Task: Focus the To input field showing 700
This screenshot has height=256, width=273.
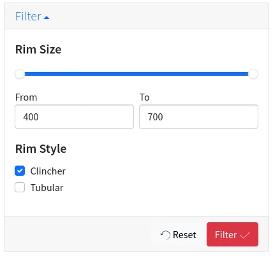Action: 198,117
